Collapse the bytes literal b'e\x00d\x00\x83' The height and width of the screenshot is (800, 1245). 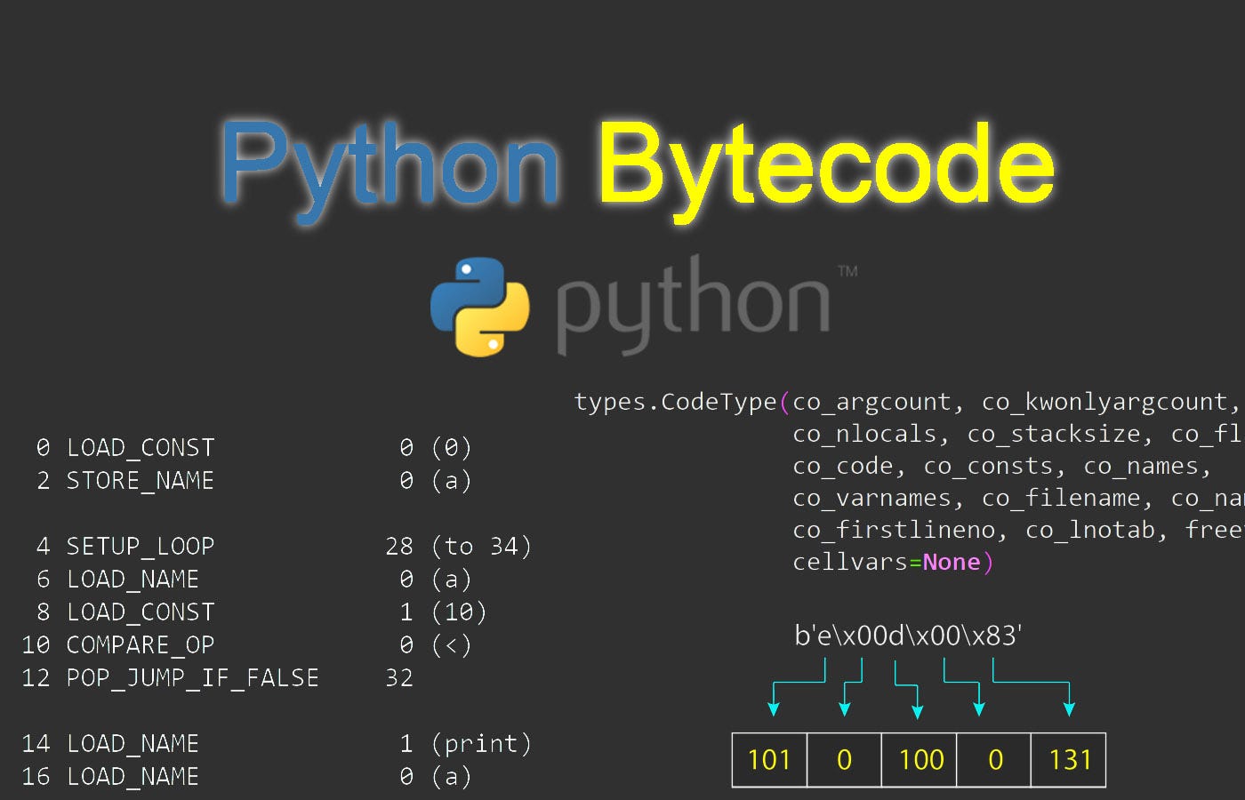[907, 636]
